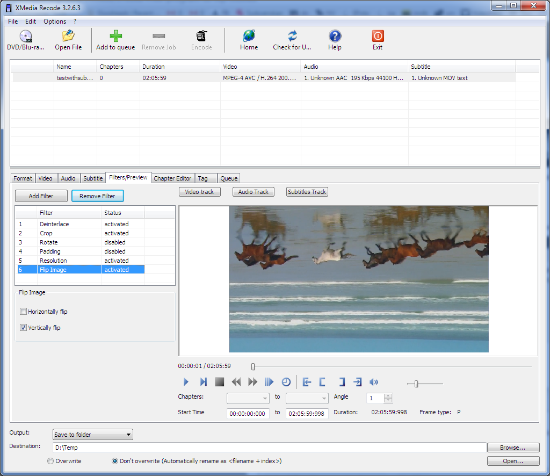This screenshot has width=550, height=476.
Task: Click the Remove Filter button
Action: coord(97,196)
